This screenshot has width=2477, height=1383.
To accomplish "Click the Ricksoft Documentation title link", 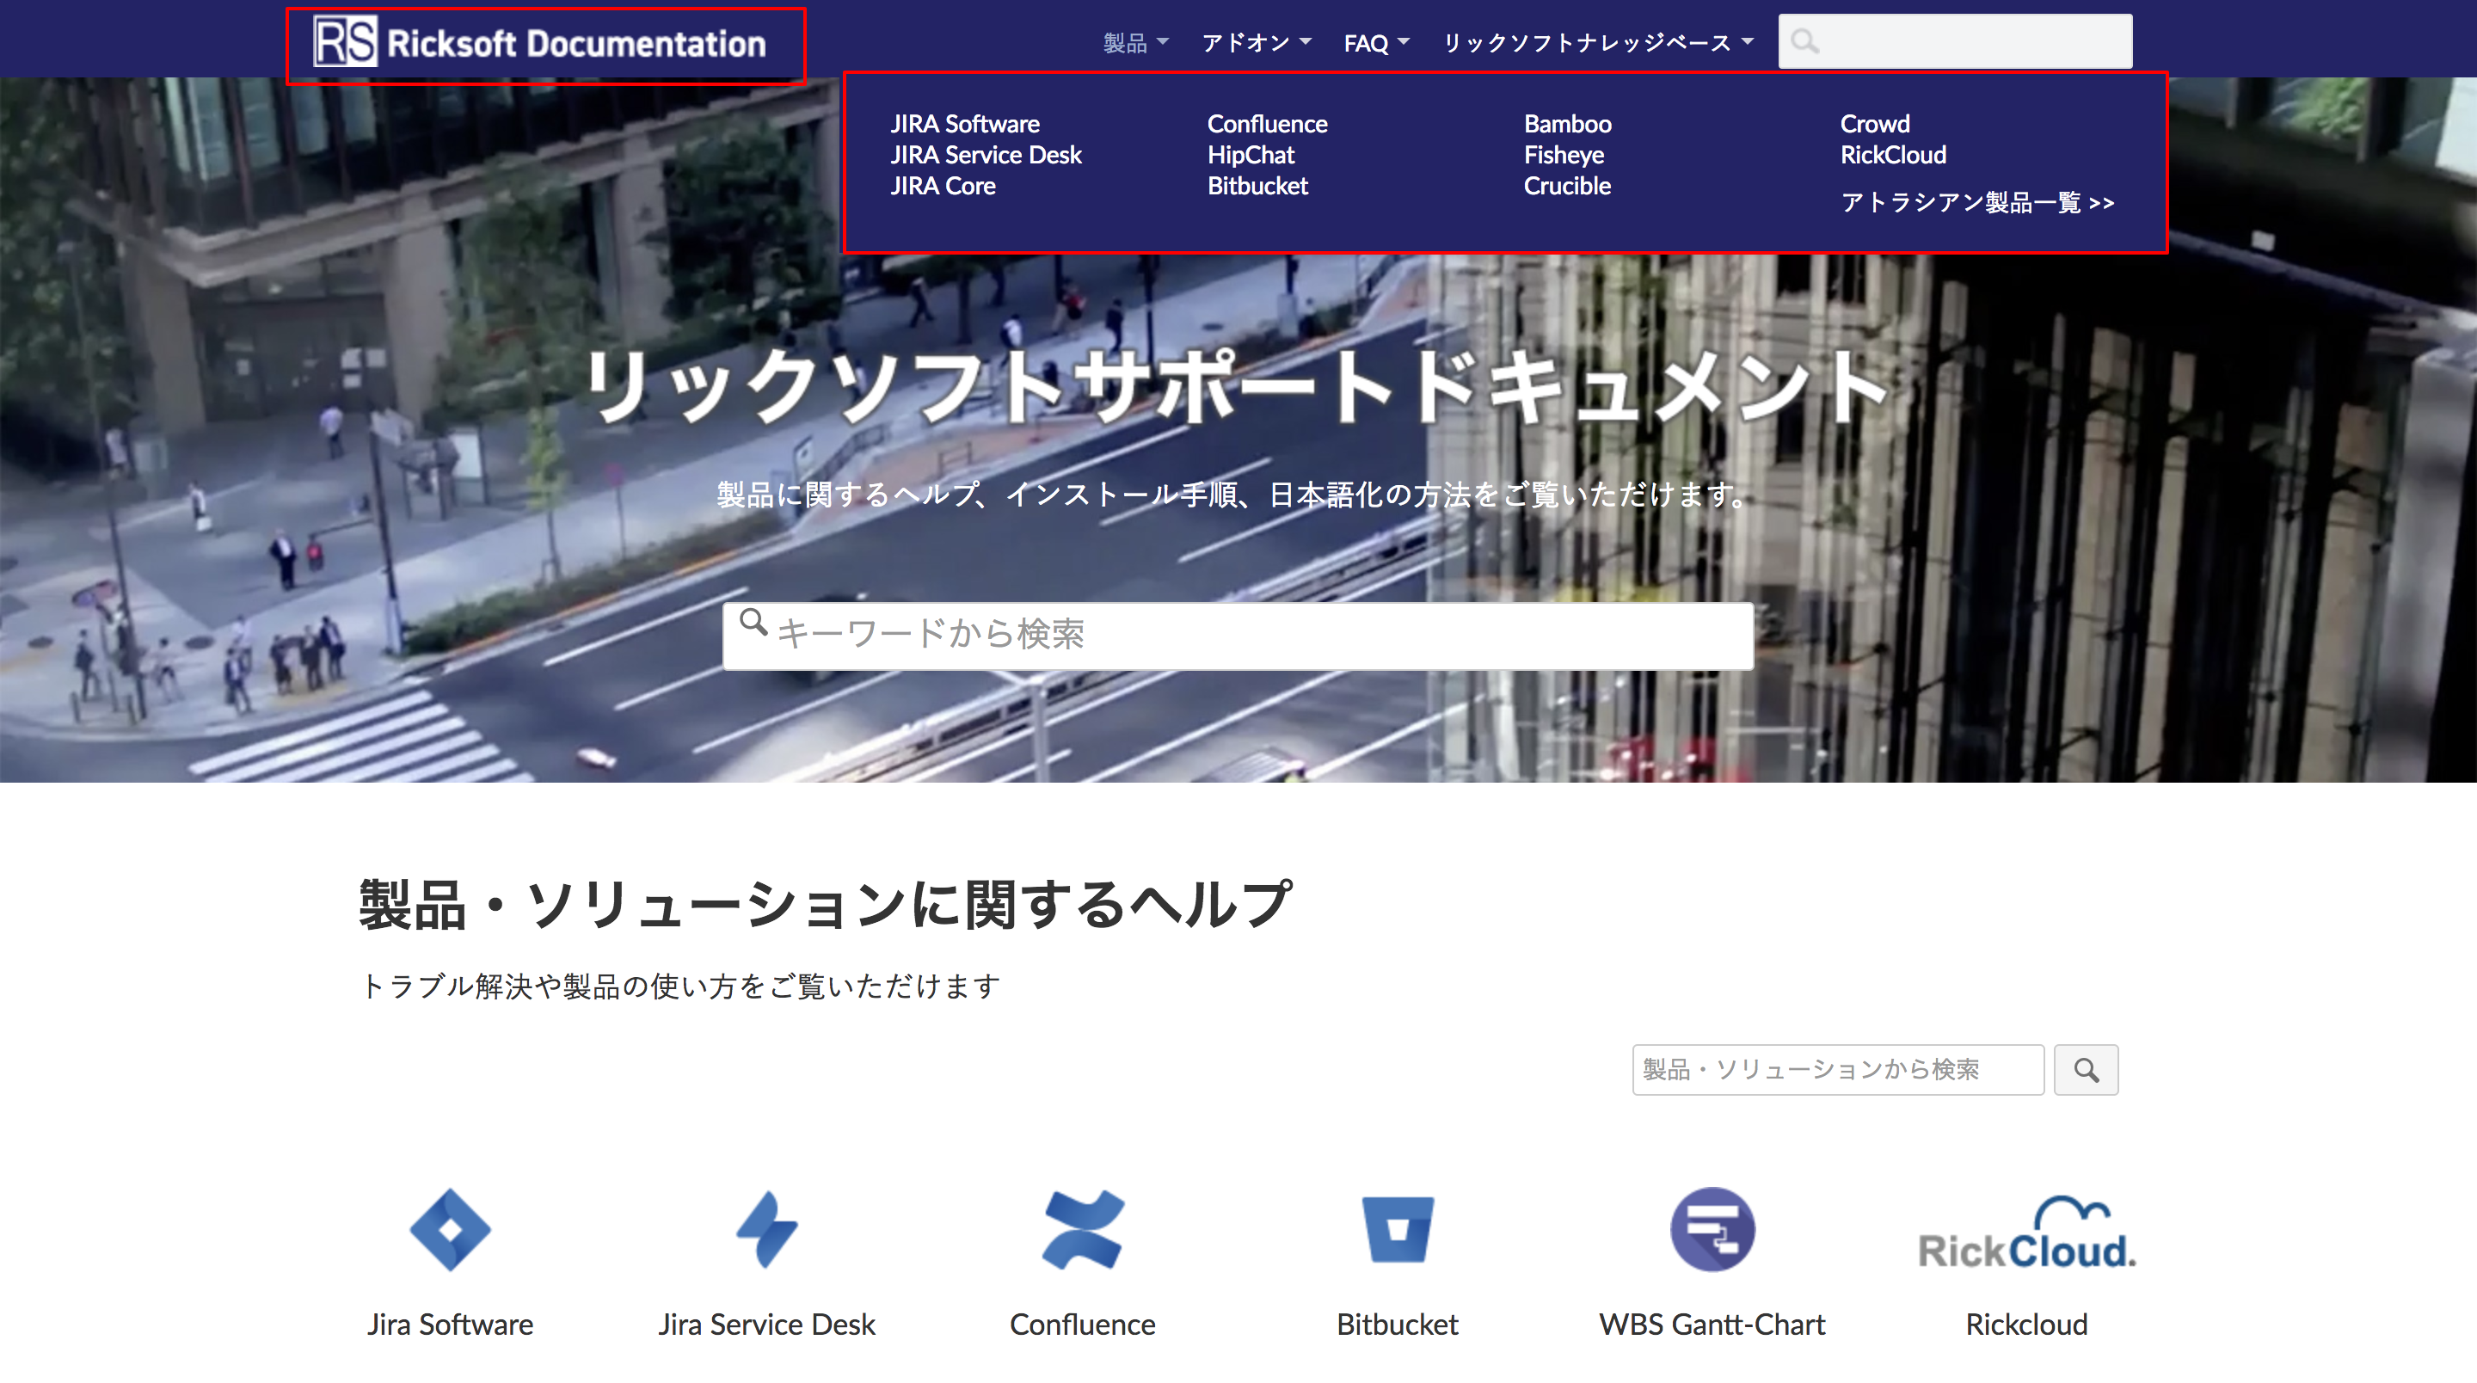I will (x=576, y=43).
